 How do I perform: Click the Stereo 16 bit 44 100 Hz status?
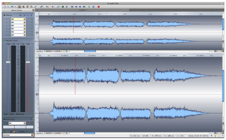pyautogui.click(x=199, y=136)
